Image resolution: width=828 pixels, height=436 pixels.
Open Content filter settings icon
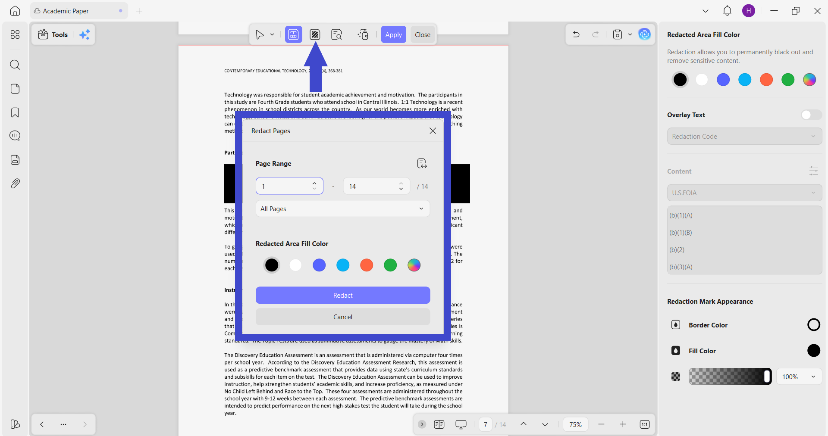click(x=814, y=171)
